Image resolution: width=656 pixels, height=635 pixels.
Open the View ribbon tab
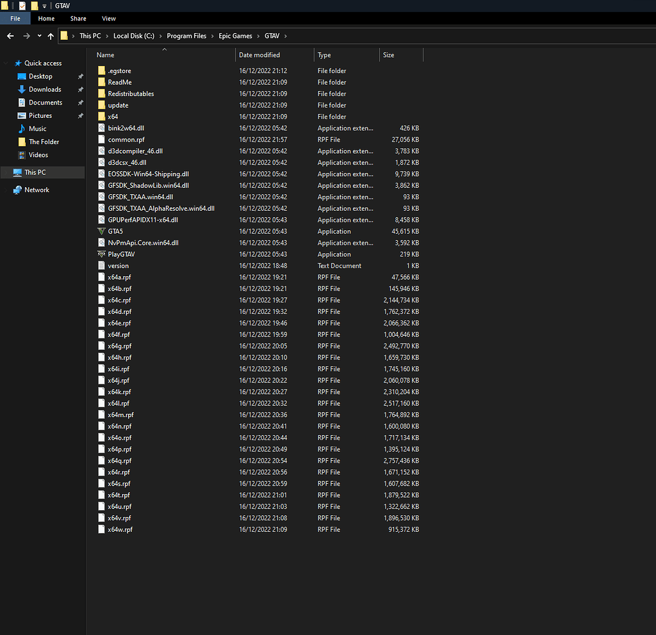109,19
